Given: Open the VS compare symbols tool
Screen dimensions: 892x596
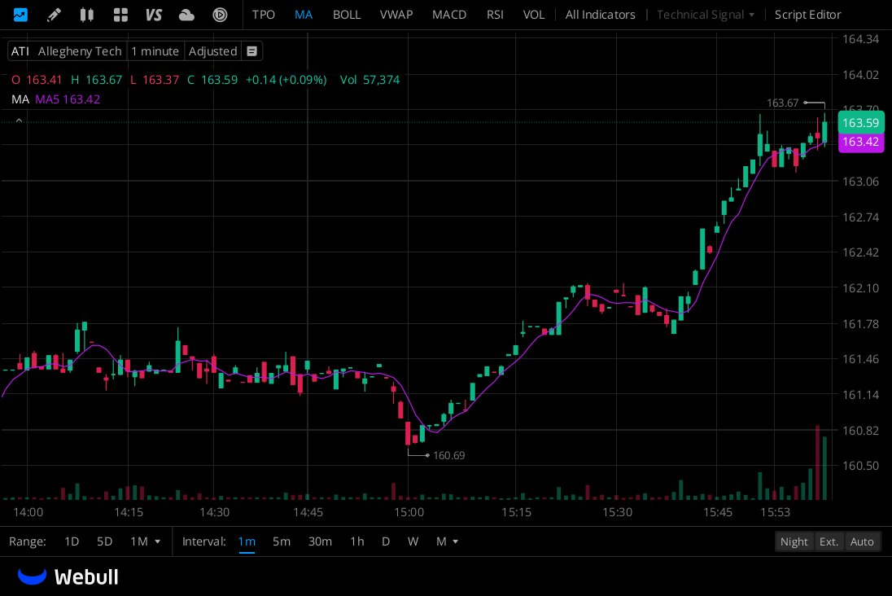Looking at the screenshot, I should pyautogui.click(x=154, y=15).
